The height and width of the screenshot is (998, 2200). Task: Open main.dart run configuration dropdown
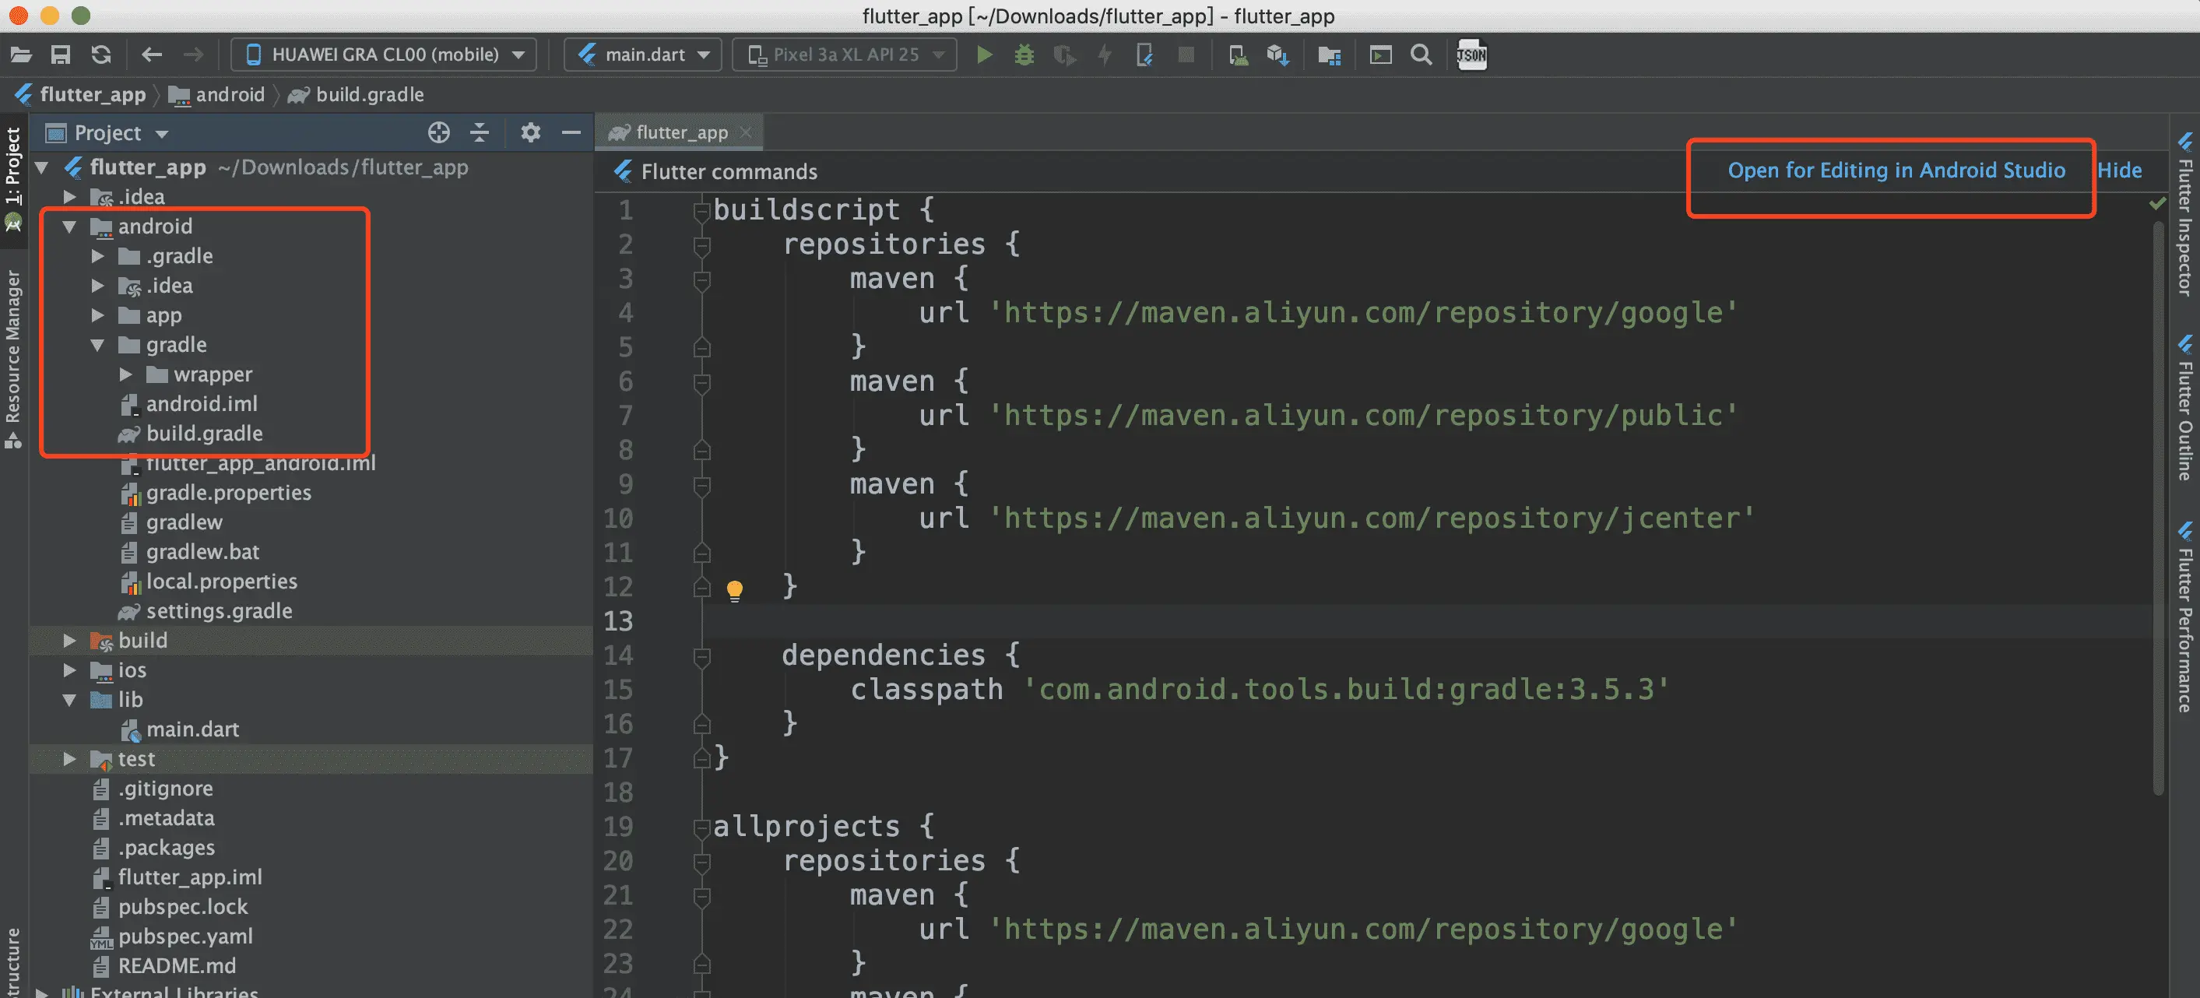click(643, 54)
